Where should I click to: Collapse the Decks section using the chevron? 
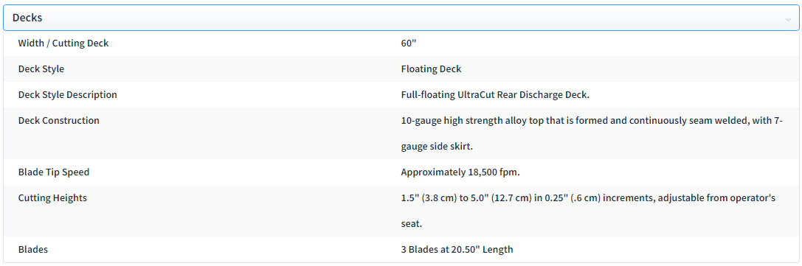(788, 19)
